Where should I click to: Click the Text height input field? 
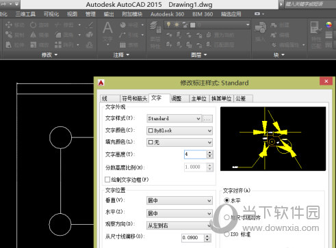click(195, 154)
